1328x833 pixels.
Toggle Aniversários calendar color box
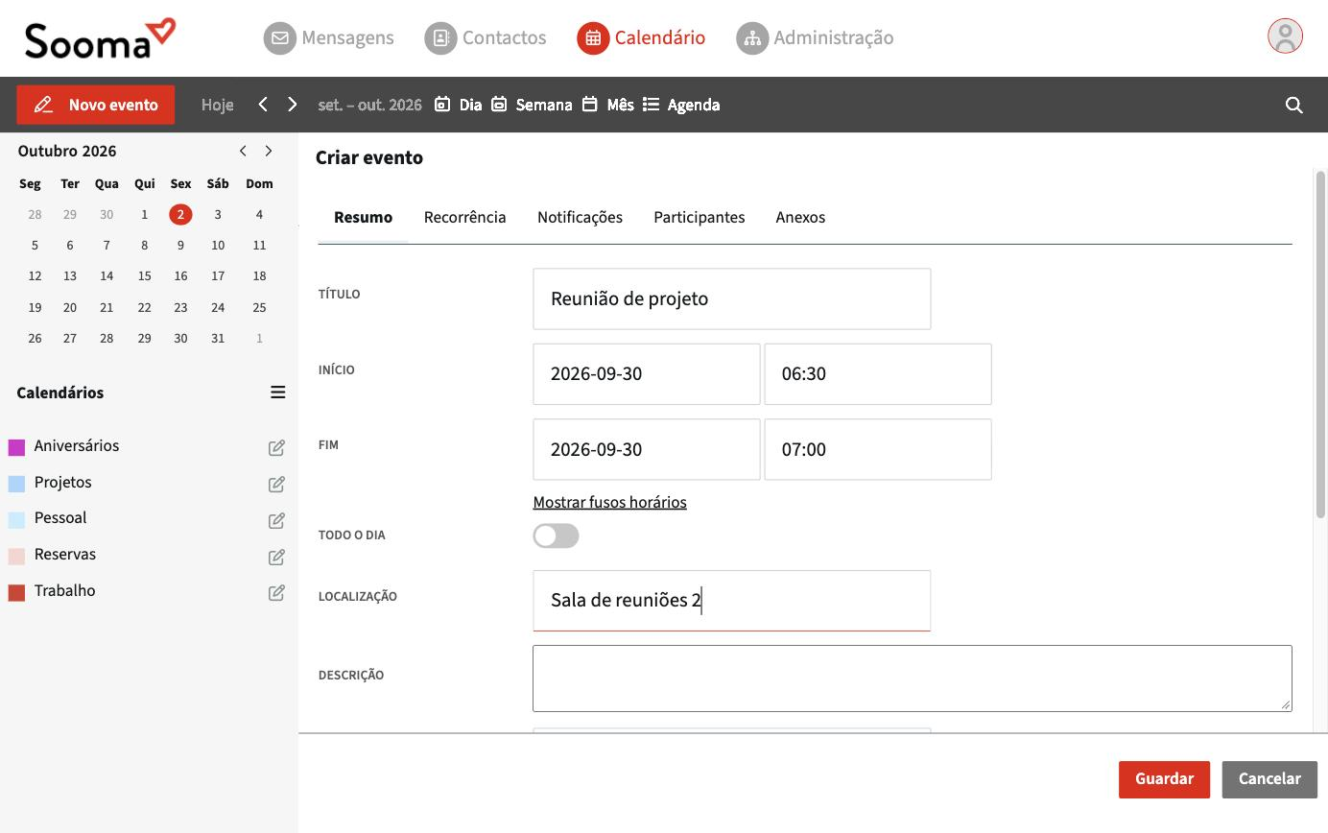click(x=16, y=447)
